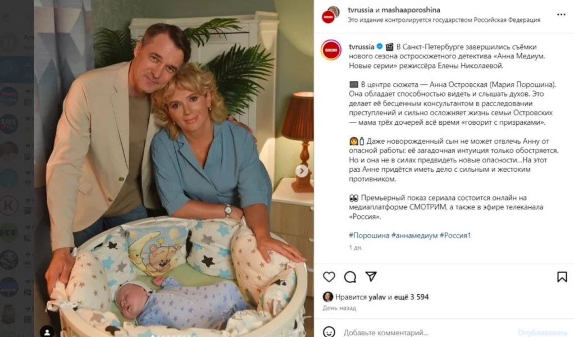Open yalav profile from likes line
The width and height of the screenshot is (574, 337).
(377, 297)
